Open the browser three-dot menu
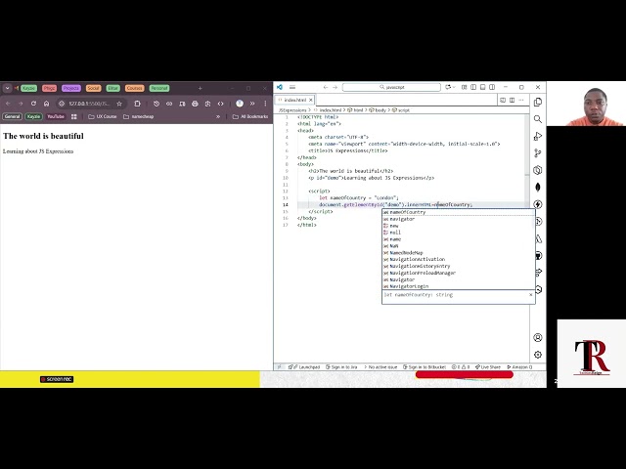The height and width of the screenshot is (469, 626). 265,104
